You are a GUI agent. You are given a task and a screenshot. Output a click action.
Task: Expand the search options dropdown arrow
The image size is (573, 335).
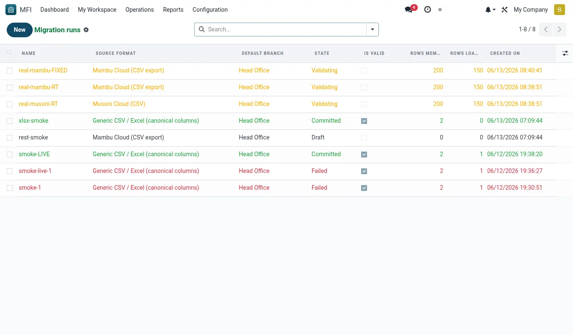(372, 29)
